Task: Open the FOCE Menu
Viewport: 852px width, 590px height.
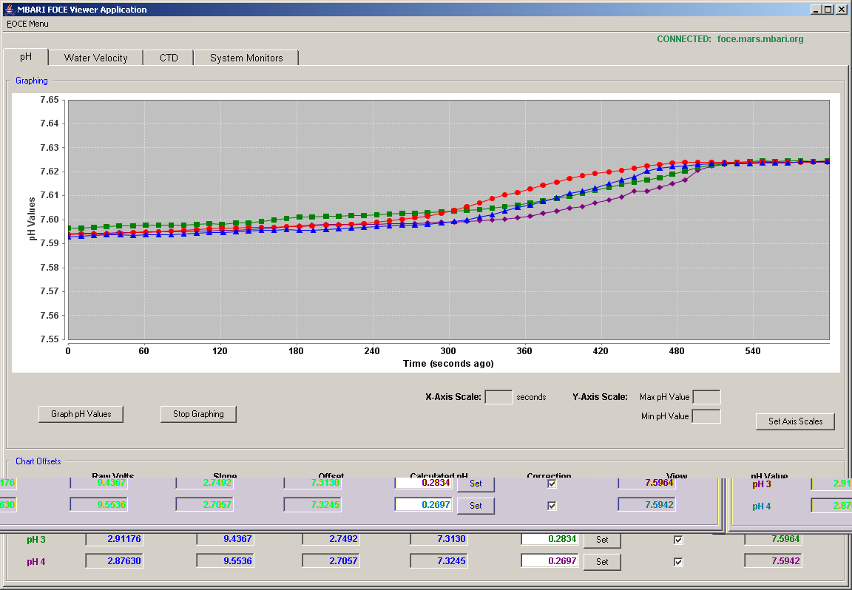Action: 27,24
